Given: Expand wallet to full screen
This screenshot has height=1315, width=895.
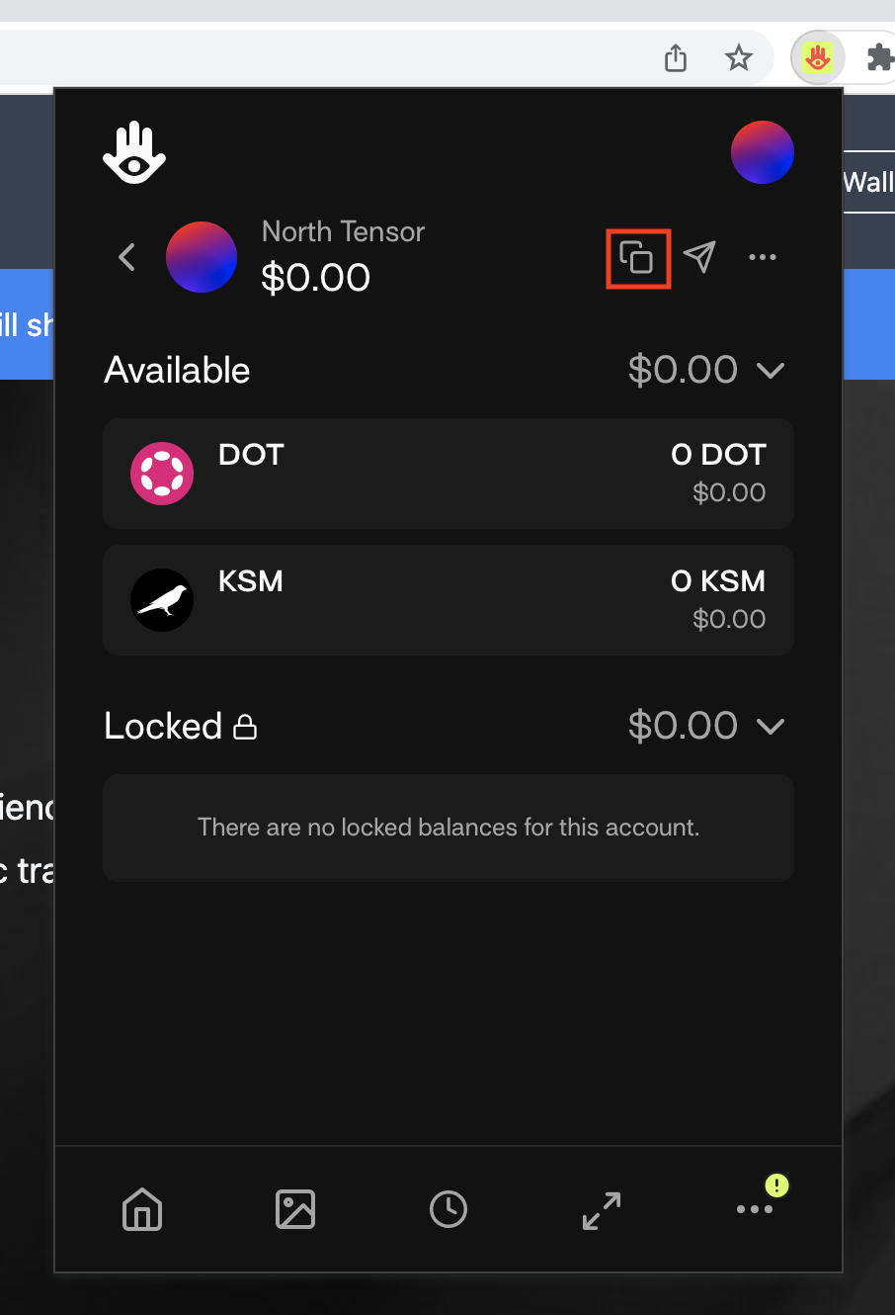Looking at the screenshot, I should (602, 1209).
